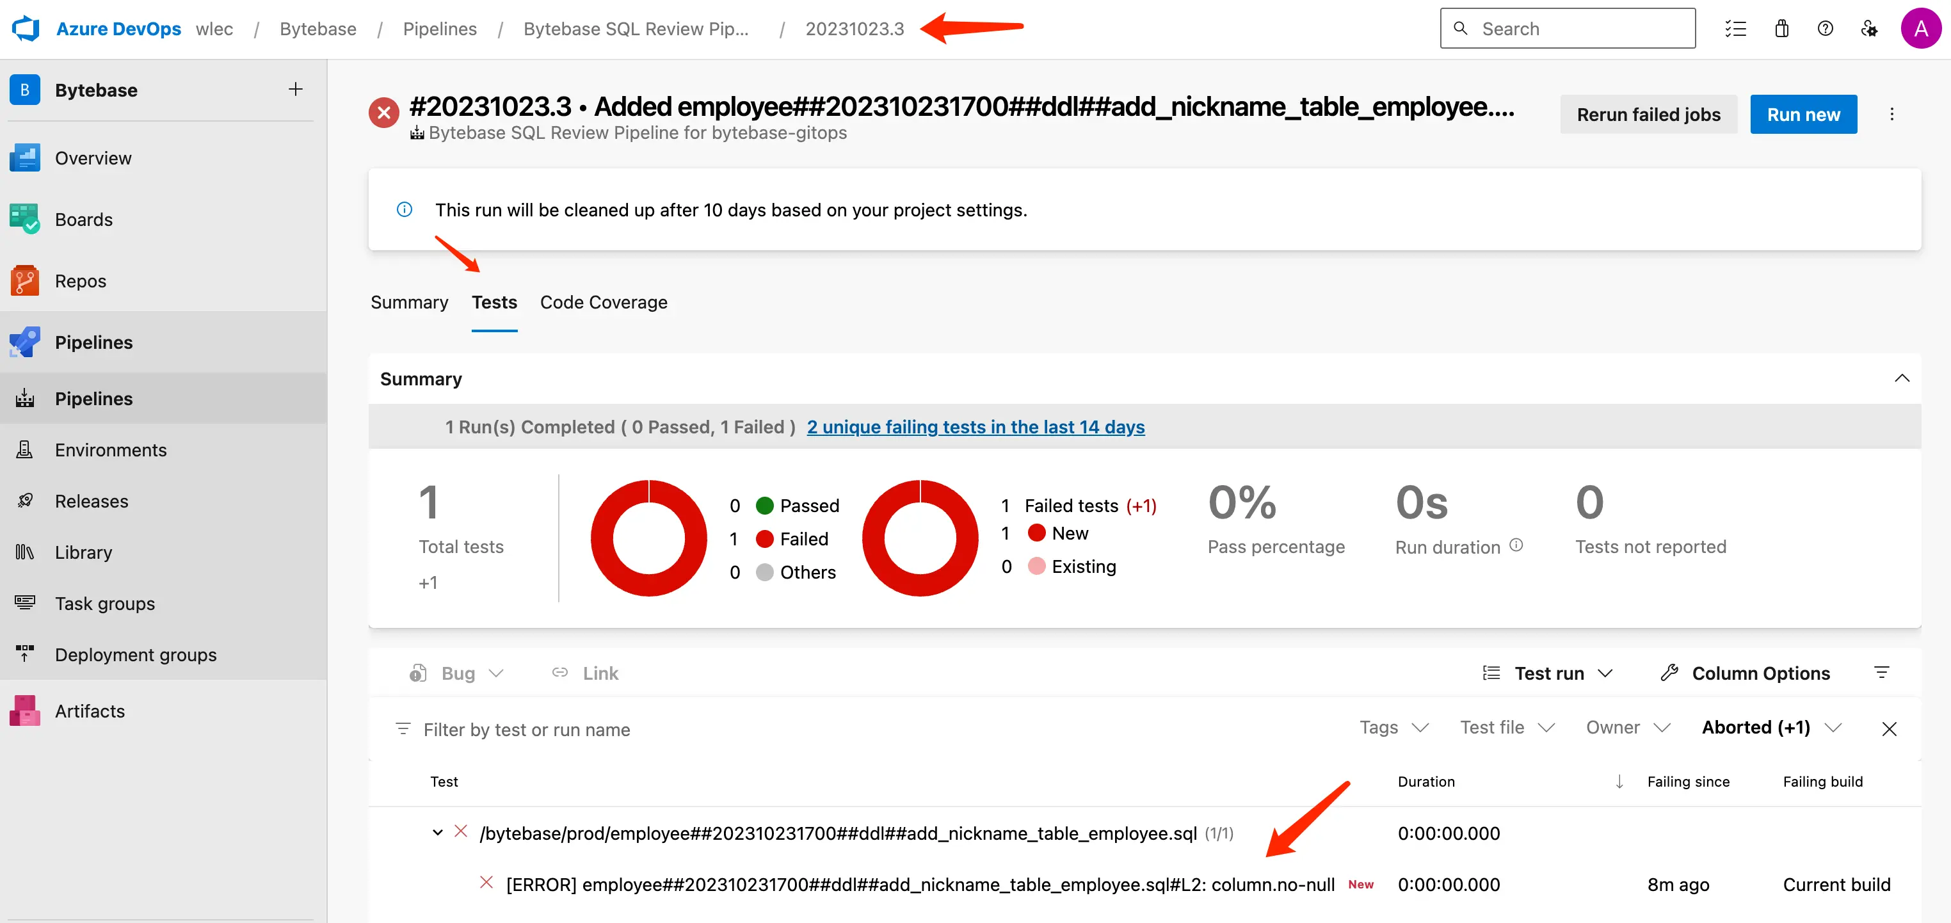
Task: Select the [ERROR] column.no-null test row
Action: coord(1145,885)
